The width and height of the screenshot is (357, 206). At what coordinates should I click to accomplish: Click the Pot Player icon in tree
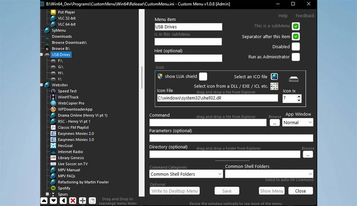point(53,12)
